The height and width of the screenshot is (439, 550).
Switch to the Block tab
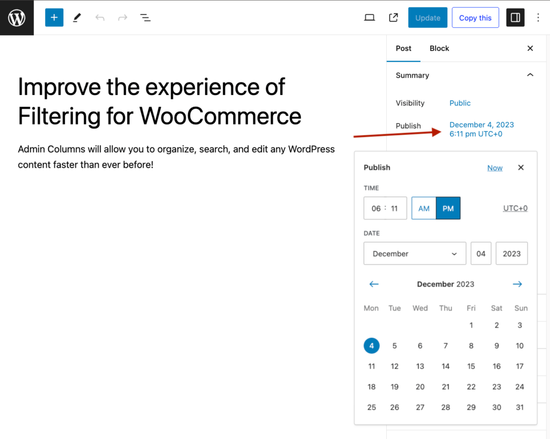pos(439,48)
